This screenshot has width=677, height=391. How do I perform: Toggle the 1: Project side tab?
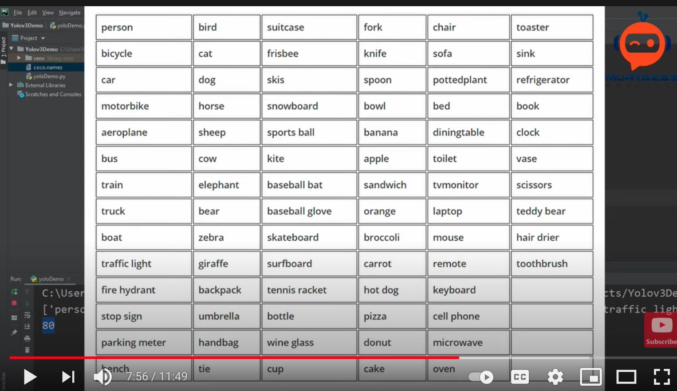[x=4, y=50]
